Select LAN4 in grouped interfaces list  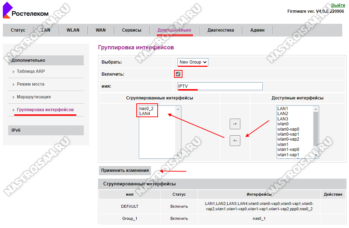pos(145,113)
